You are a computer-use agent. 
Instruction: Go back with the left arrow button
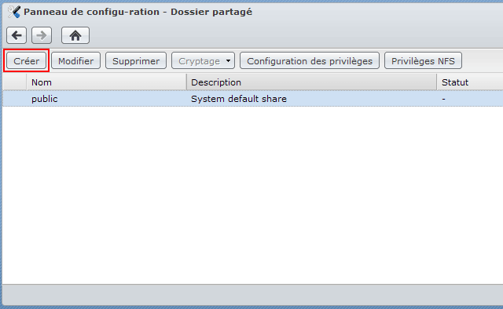click(x=17, y=35)
